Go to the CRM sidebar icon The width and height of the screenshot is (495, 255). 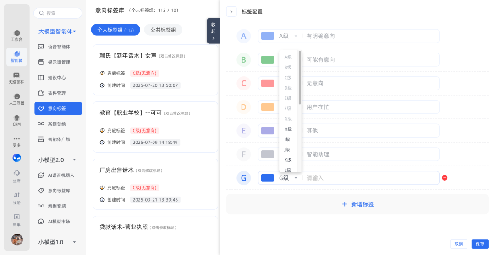coord(17,120)
